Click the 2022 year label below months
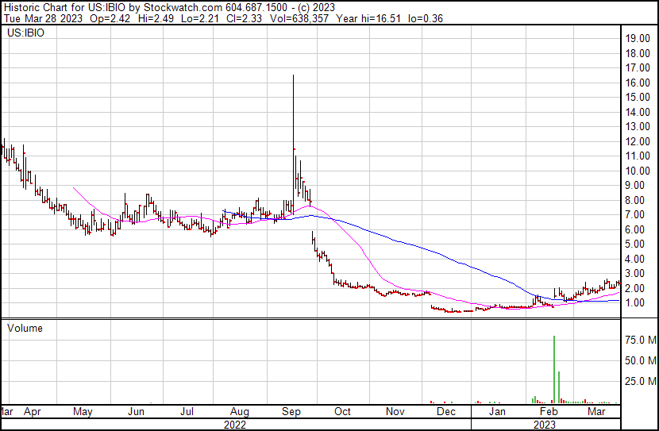 click(x=235, y=424)
